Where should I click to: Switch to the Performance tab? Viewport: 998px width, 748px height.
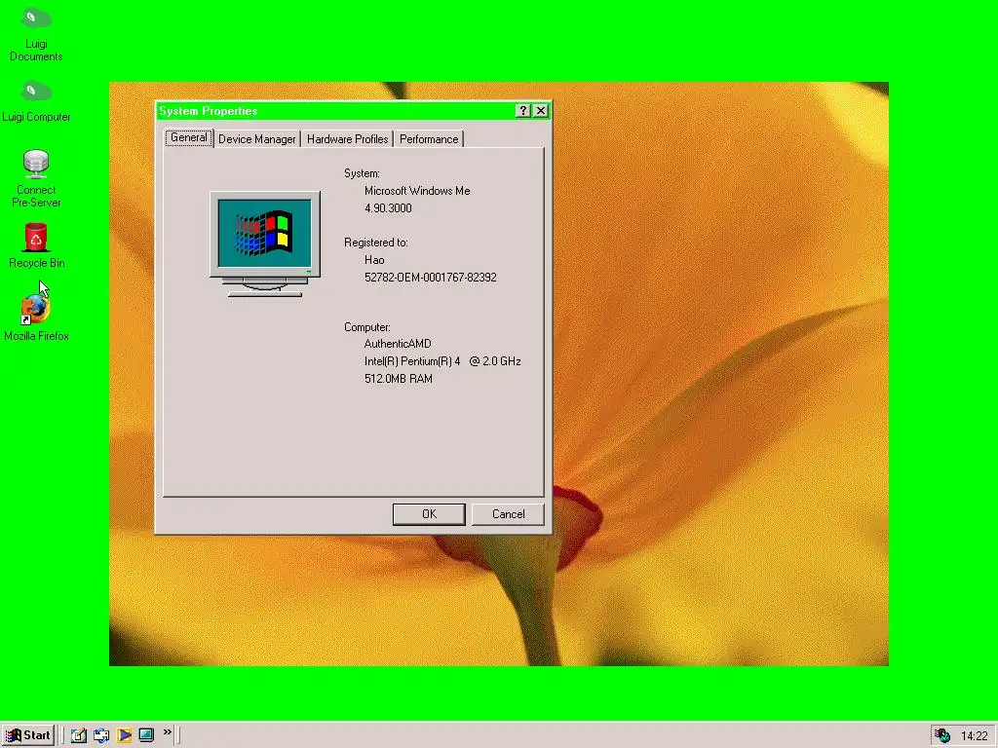pyautogui.click(x=429, y=139)
